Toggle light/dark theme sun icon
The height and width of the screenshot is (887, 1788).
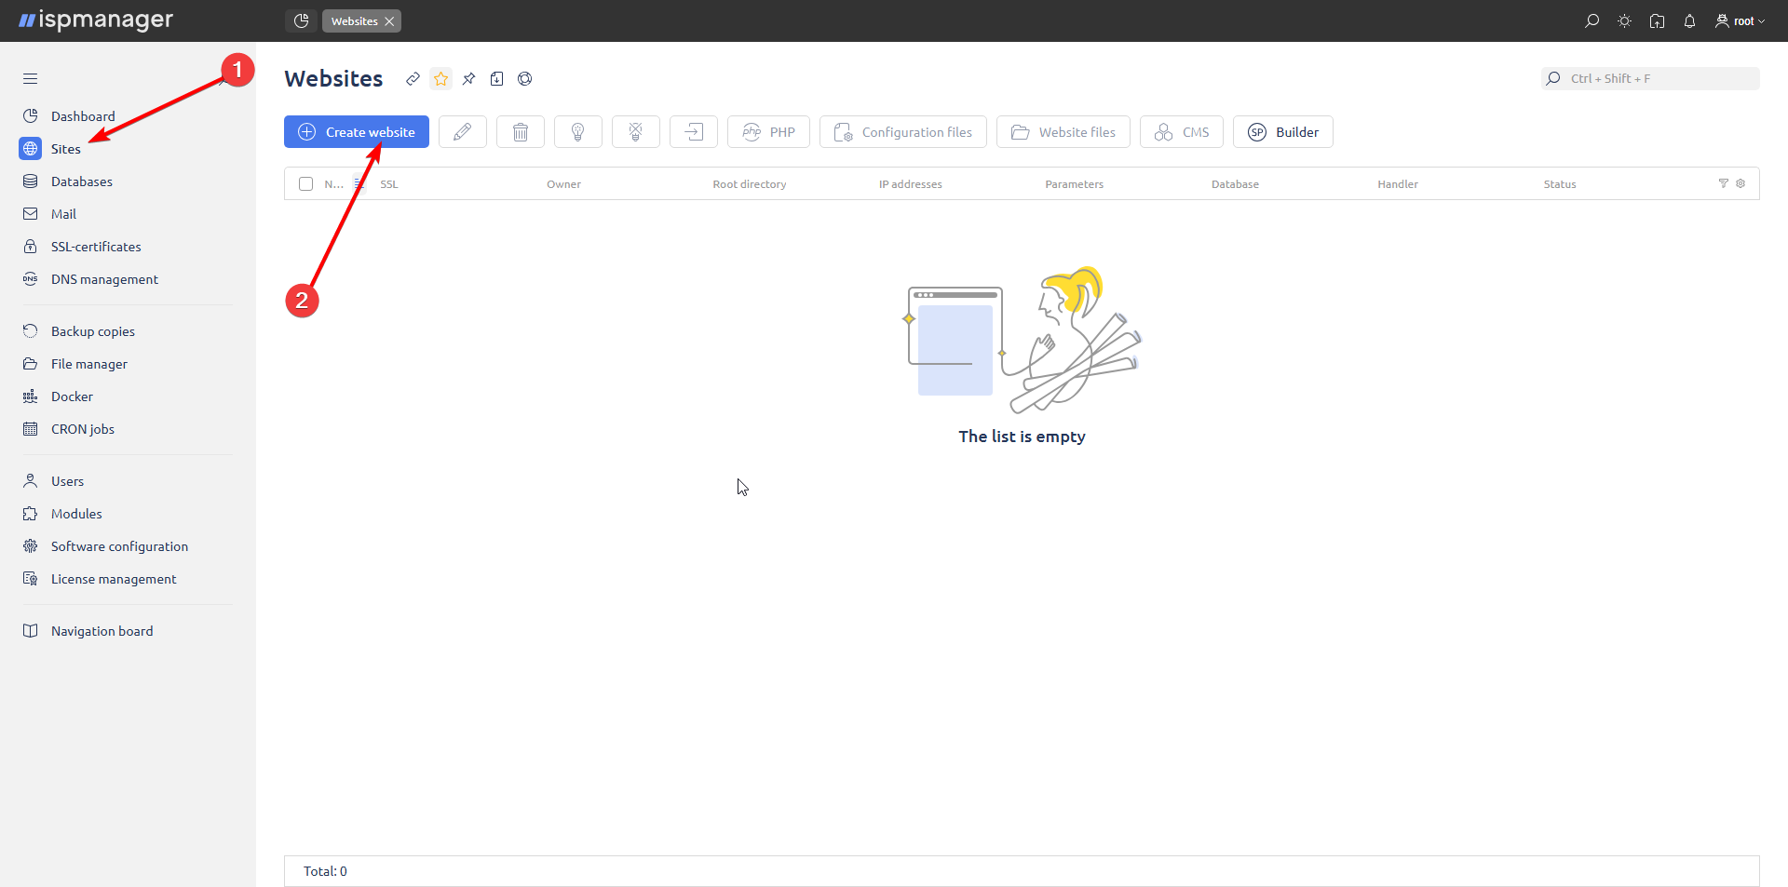pyautogui.click(x=1624, y=21)
